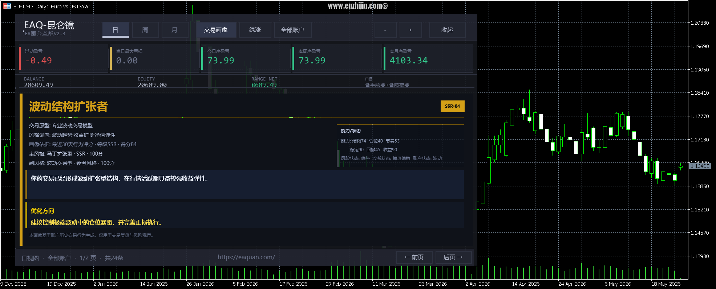The height and width of the screenshot is (289, 716).
Task: Click the 波动结构扩张者 profile heading
Action: [68, 106]
